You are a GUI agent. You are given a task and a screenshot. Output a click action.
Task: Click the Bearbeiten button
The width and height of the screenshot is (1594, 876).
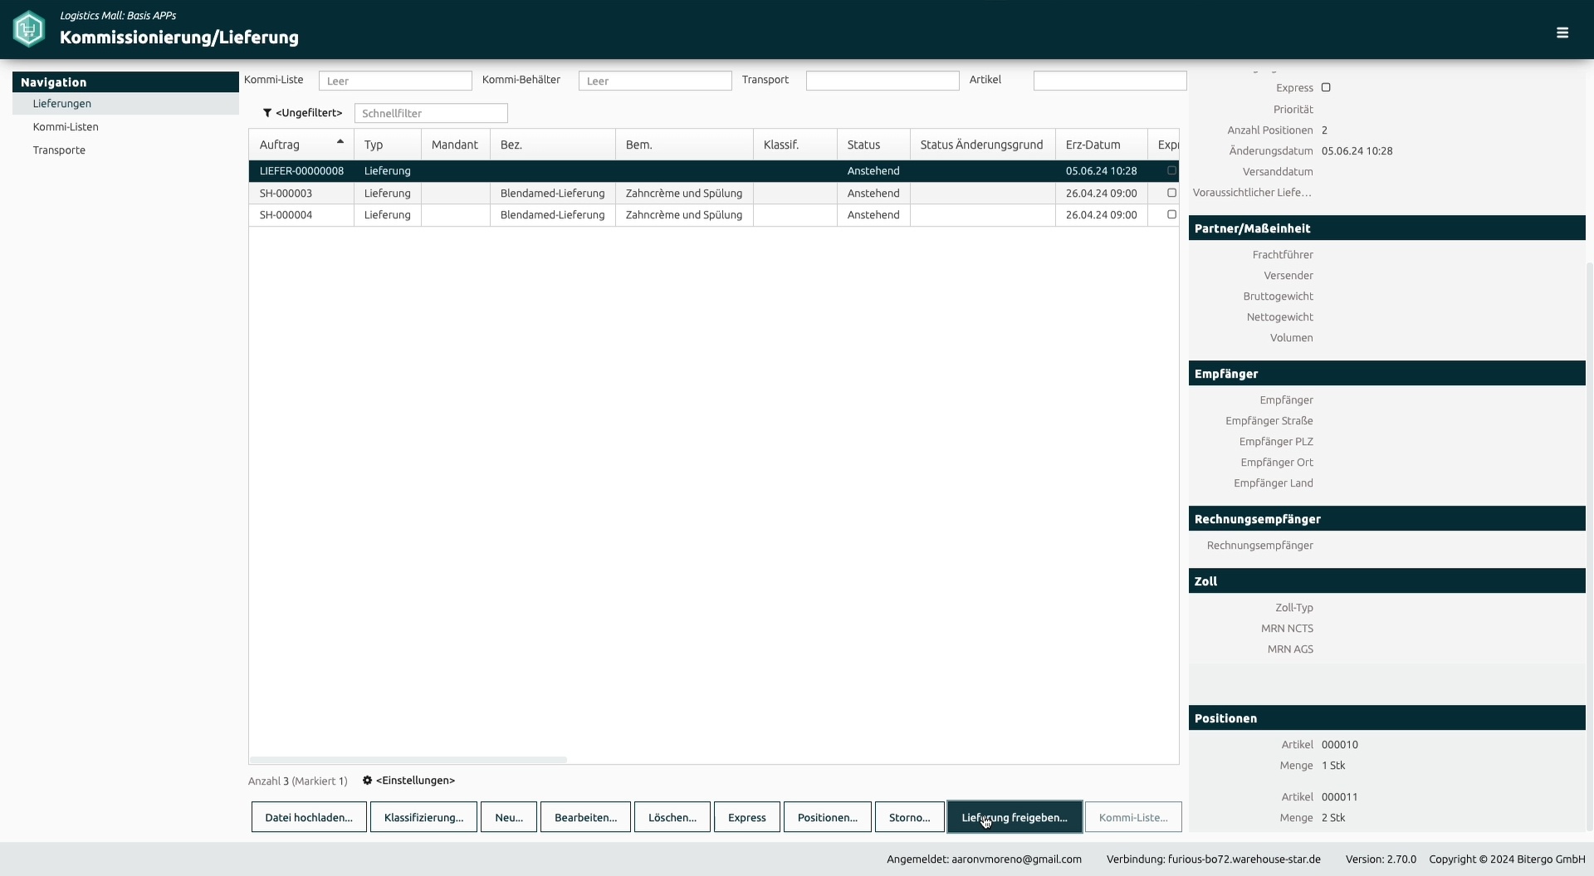(585, 817)
